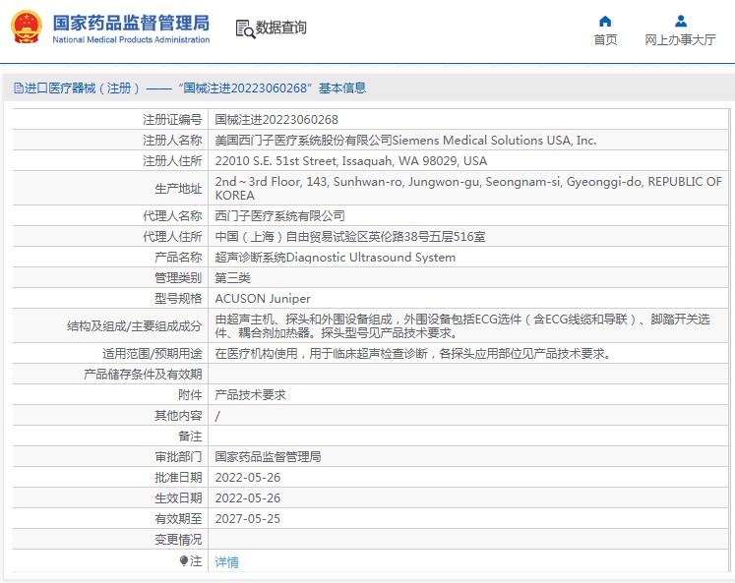Click product name Diagnostic Ultrasound System
Screen dimensions: 735x583
pos(336,257)
